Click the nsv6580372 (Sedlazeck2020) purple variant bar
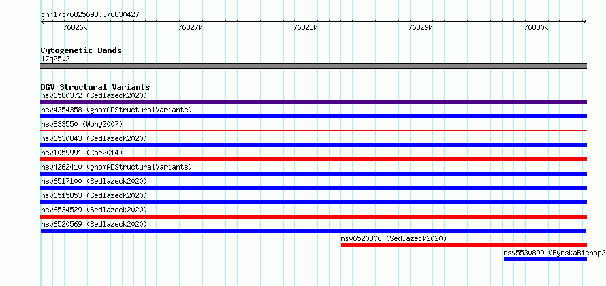Screen dimensions: 606x286 click(x=313, y=102)
